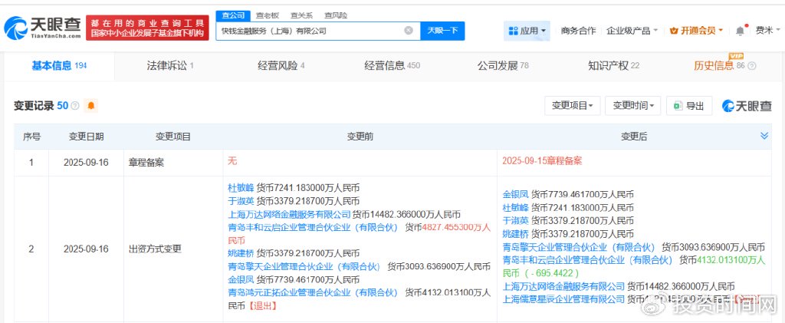Select the 知识产权 22 tab
Viewport: 785px width, 323px height.
coord(614,66)
